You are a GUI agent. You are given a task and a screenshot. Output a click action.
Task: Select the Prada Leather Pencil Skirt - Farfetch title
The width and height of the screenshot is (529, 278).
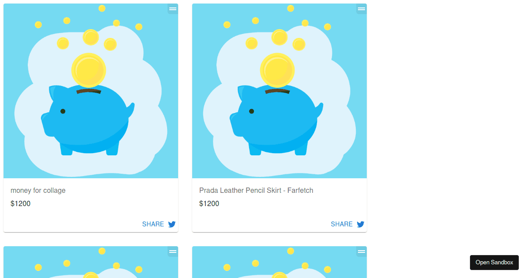click(x=256, y=191)
